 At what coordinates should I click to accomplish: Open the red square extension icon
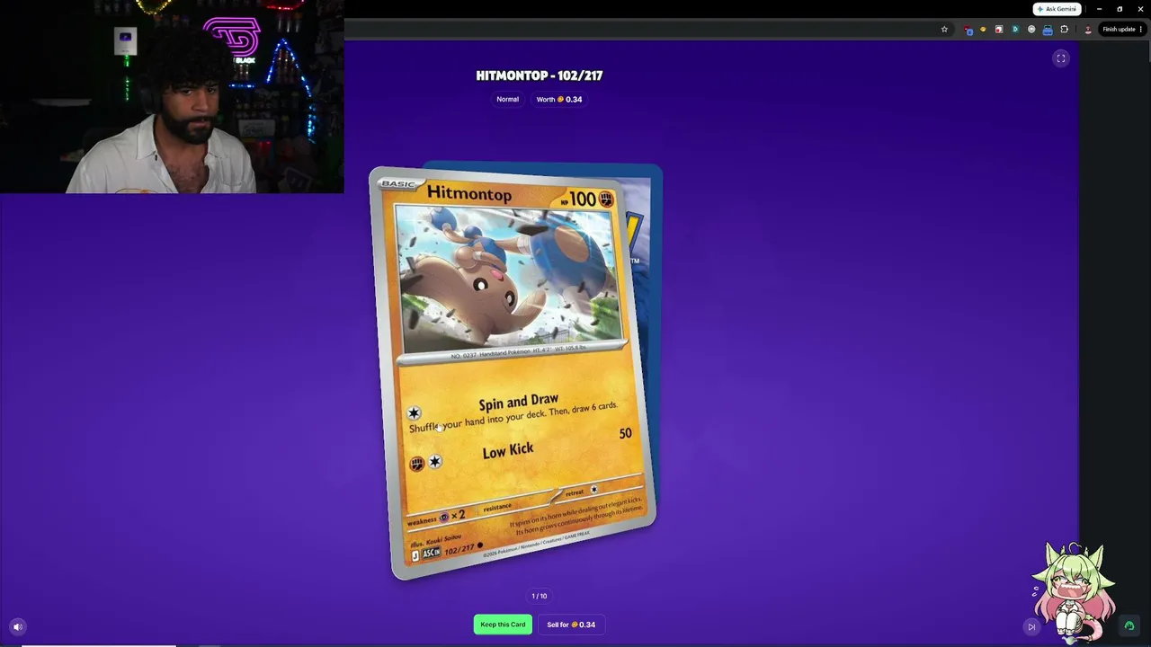998,29
